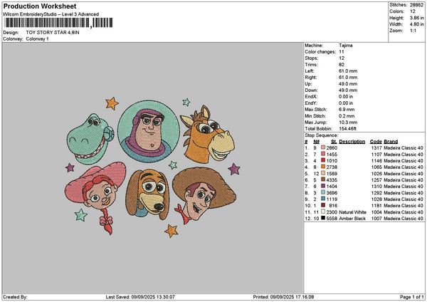Click the 'Natural White' description

coord(353,212)
